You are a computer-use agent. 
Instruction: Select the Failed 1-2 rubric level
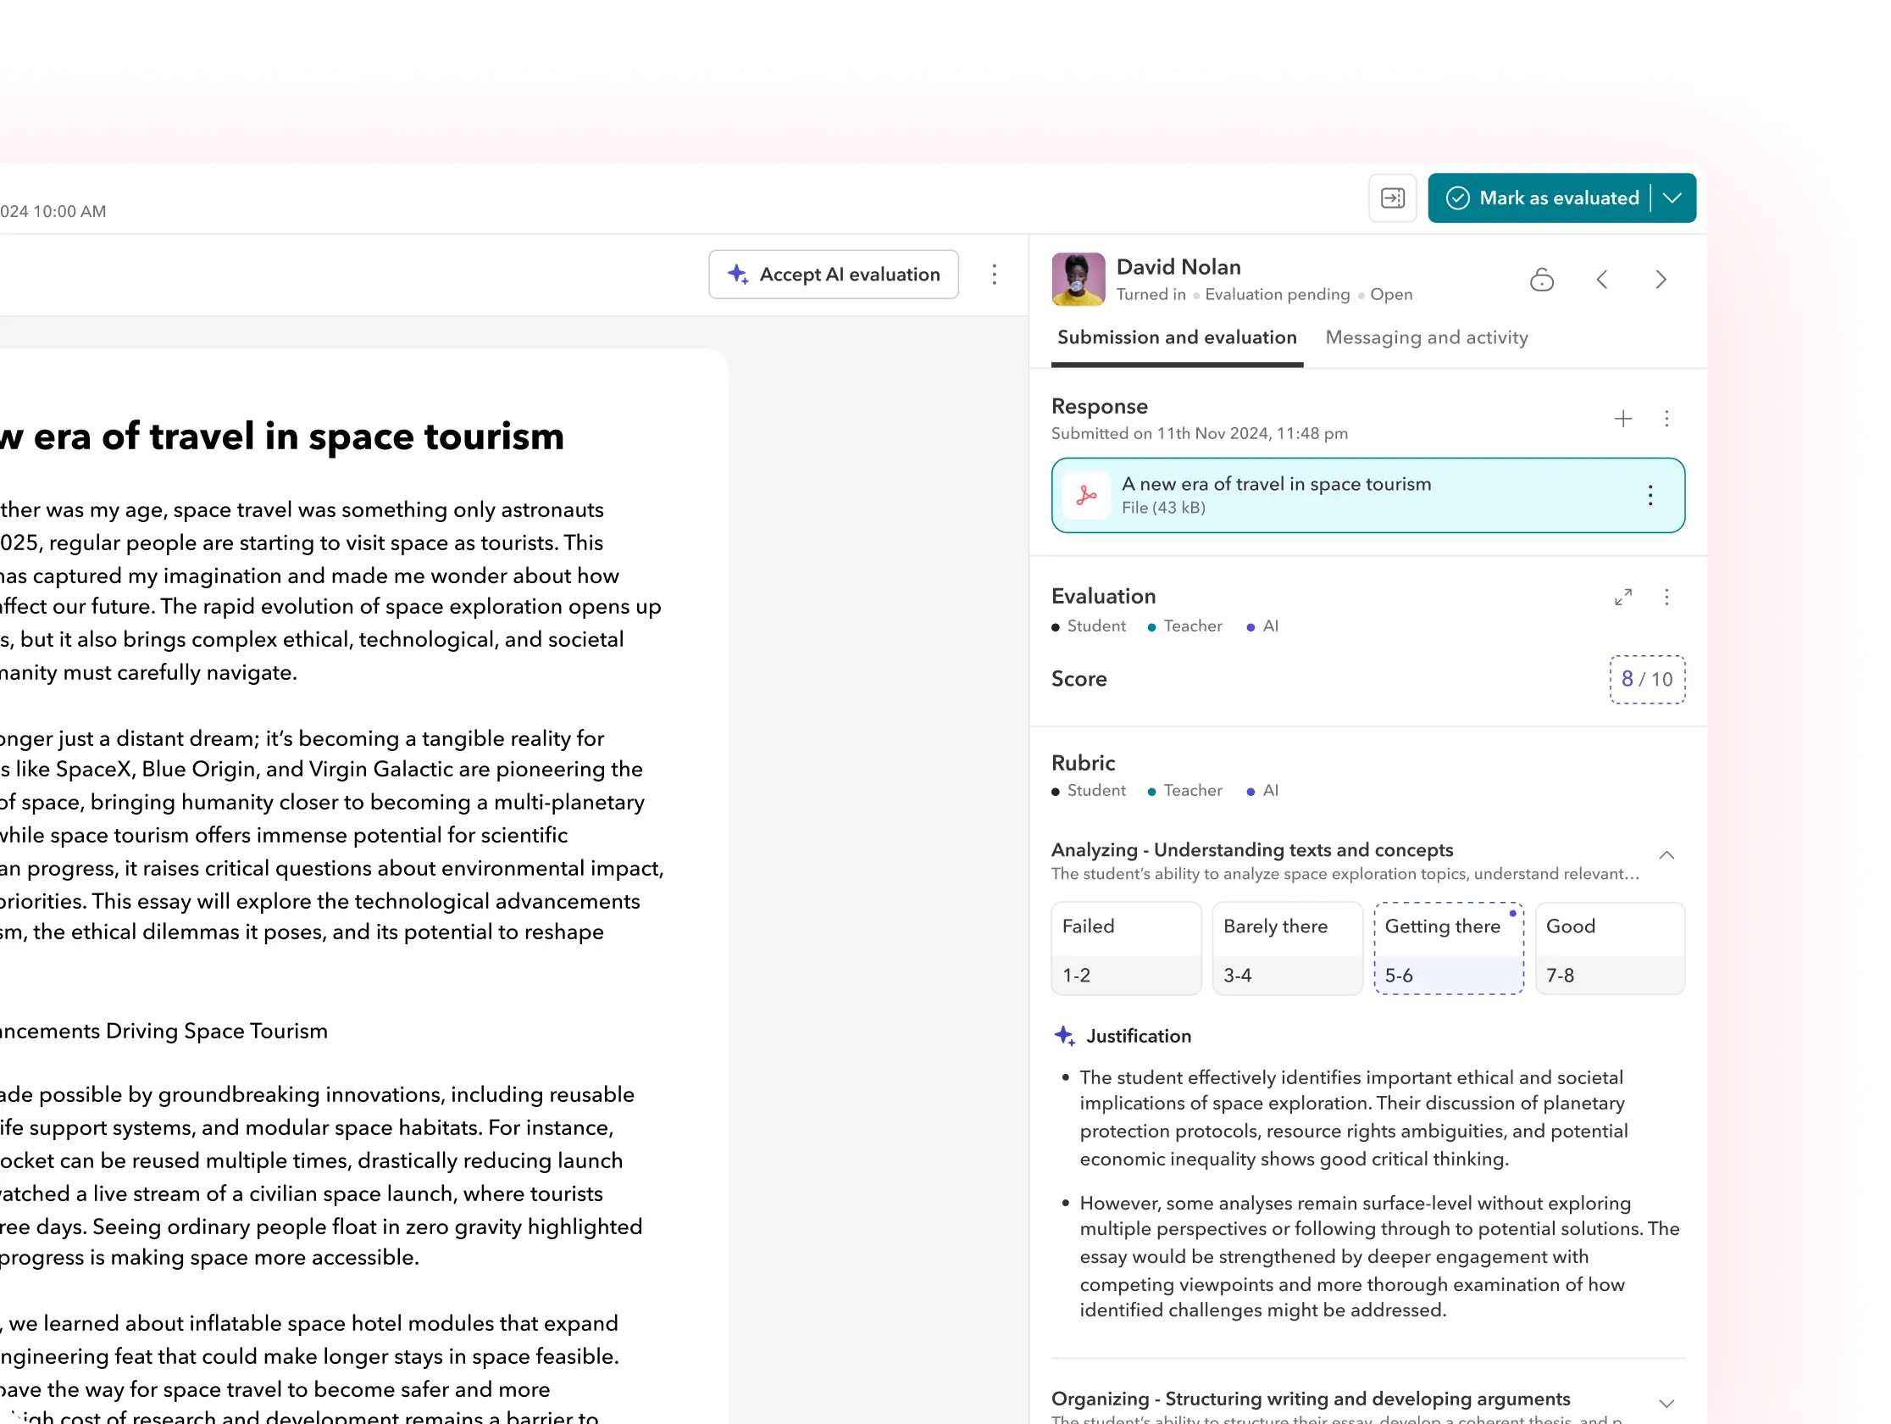pyautogui.click(x=1125, y=948)
